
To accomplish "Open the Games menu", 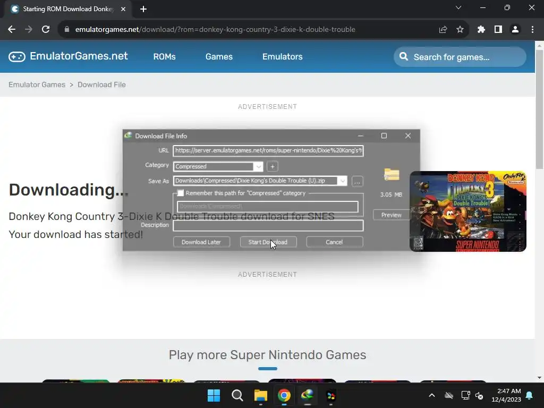I will (x=219, y=56).
